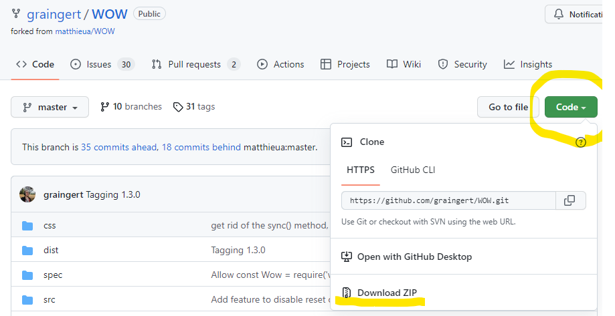Image resolution: width=615 pixels, height=316 pixels.
Task: Open the src folder
Action: [50, 299]
